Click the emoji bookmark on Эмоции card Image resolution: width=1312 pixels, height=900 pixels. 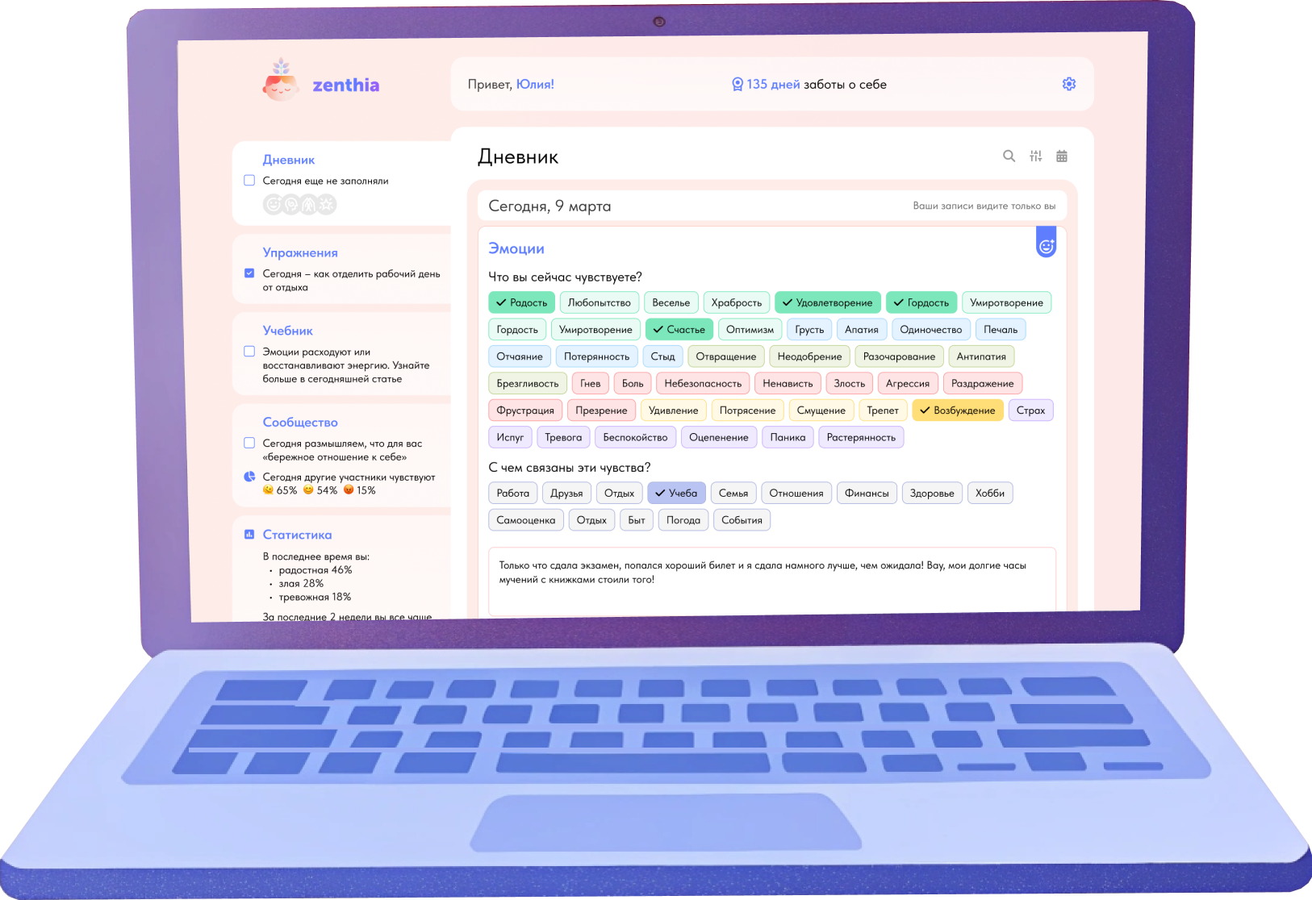(x=1046, y=244)
